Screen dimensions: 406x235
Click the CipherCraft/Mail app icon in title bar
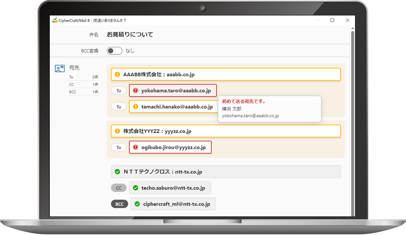coord(55,20)
